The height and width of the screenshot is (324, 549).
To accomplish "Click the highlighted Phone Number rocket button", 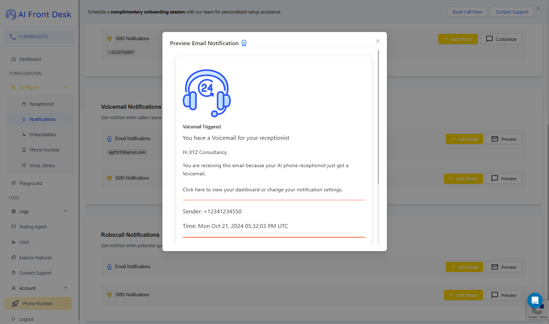I will [38, 304].
